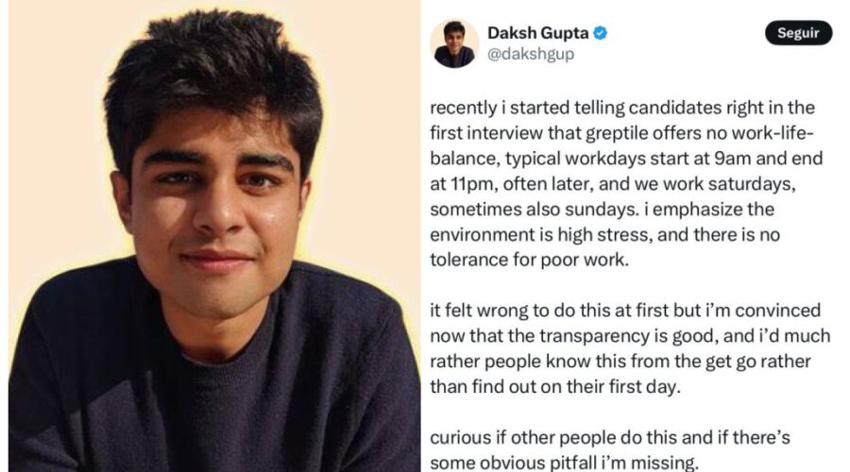Click the paragraph starting 'curious if other people'
850x472 pixels.
coord(610,449)
